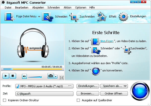Viewport: 151px width, 106px height.
Task: Click the Browsen... button
Action: tap(88, 93)
